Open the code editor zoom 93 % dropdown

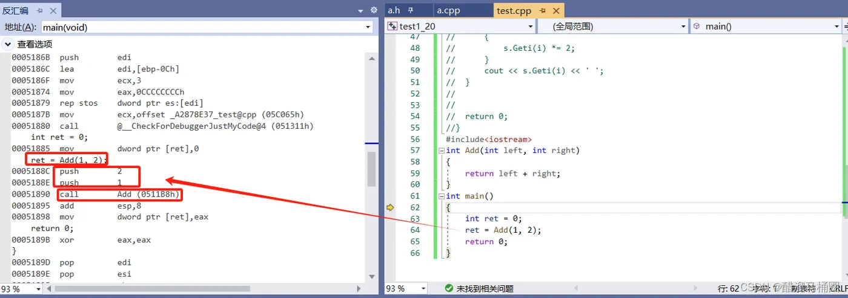coord(424,289)
